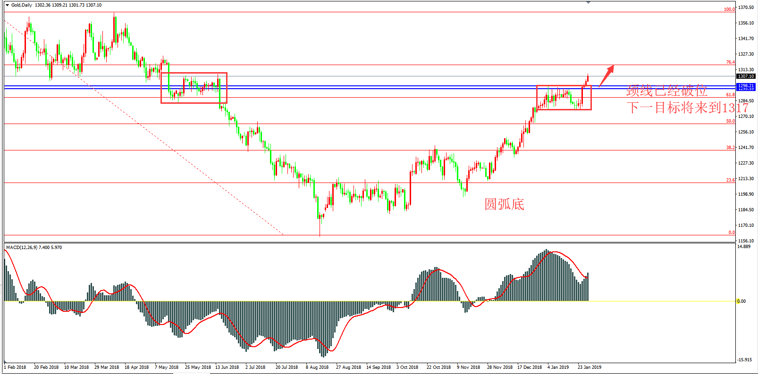The height and width of the screenshot is (374, 758).
Task: Click the blue 1298.21 price level tag
Action: pos(746,86)
